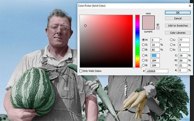The image size is (194, 121).
Task: Click the out-of-gamut warning cube icon
Action: click(158, 25)
